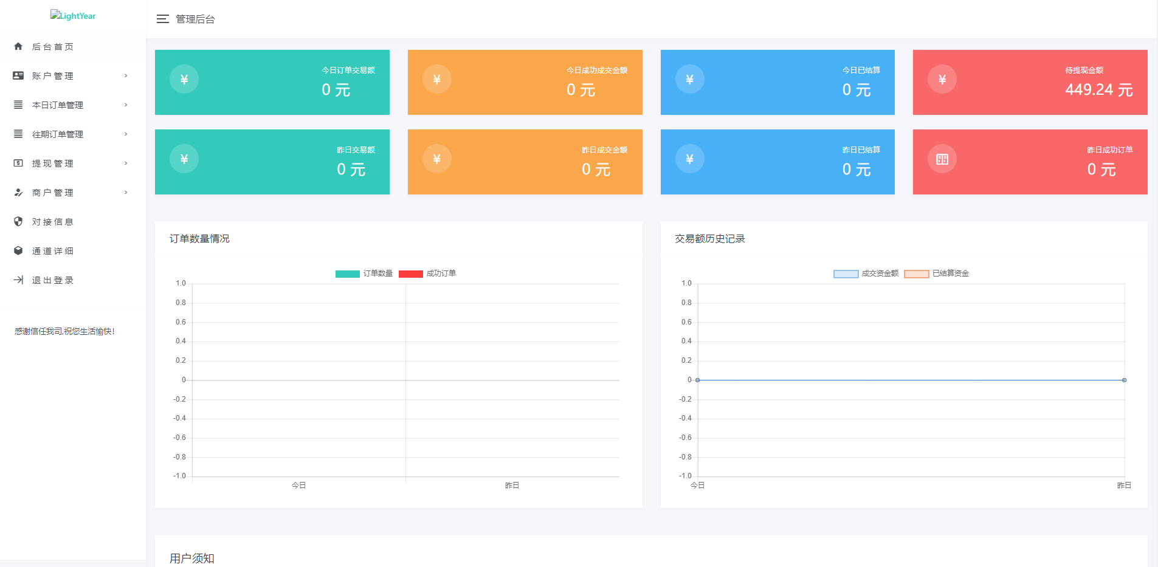Click the home icon for 后台首页

(18, 46)
